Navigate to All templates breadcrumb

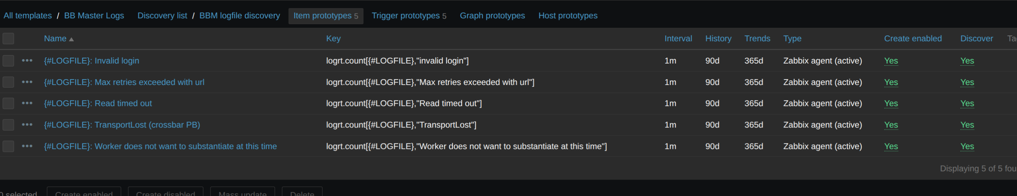point(27,16)
